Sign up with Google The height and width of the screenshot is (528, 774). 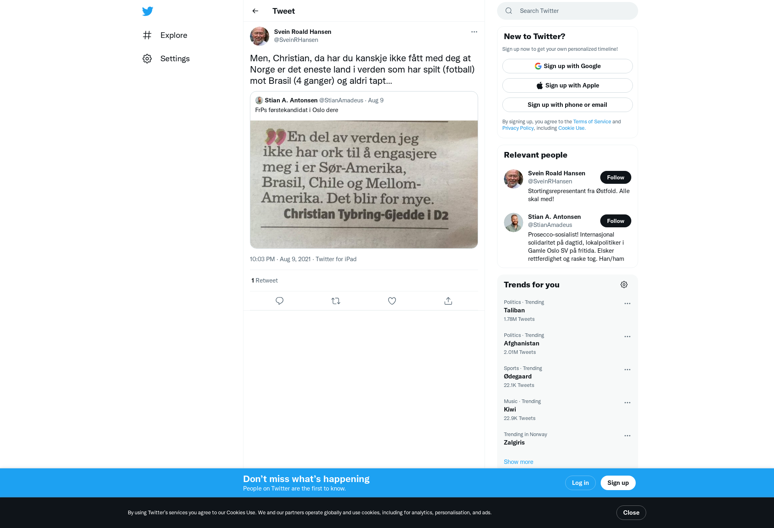[568, 66]
